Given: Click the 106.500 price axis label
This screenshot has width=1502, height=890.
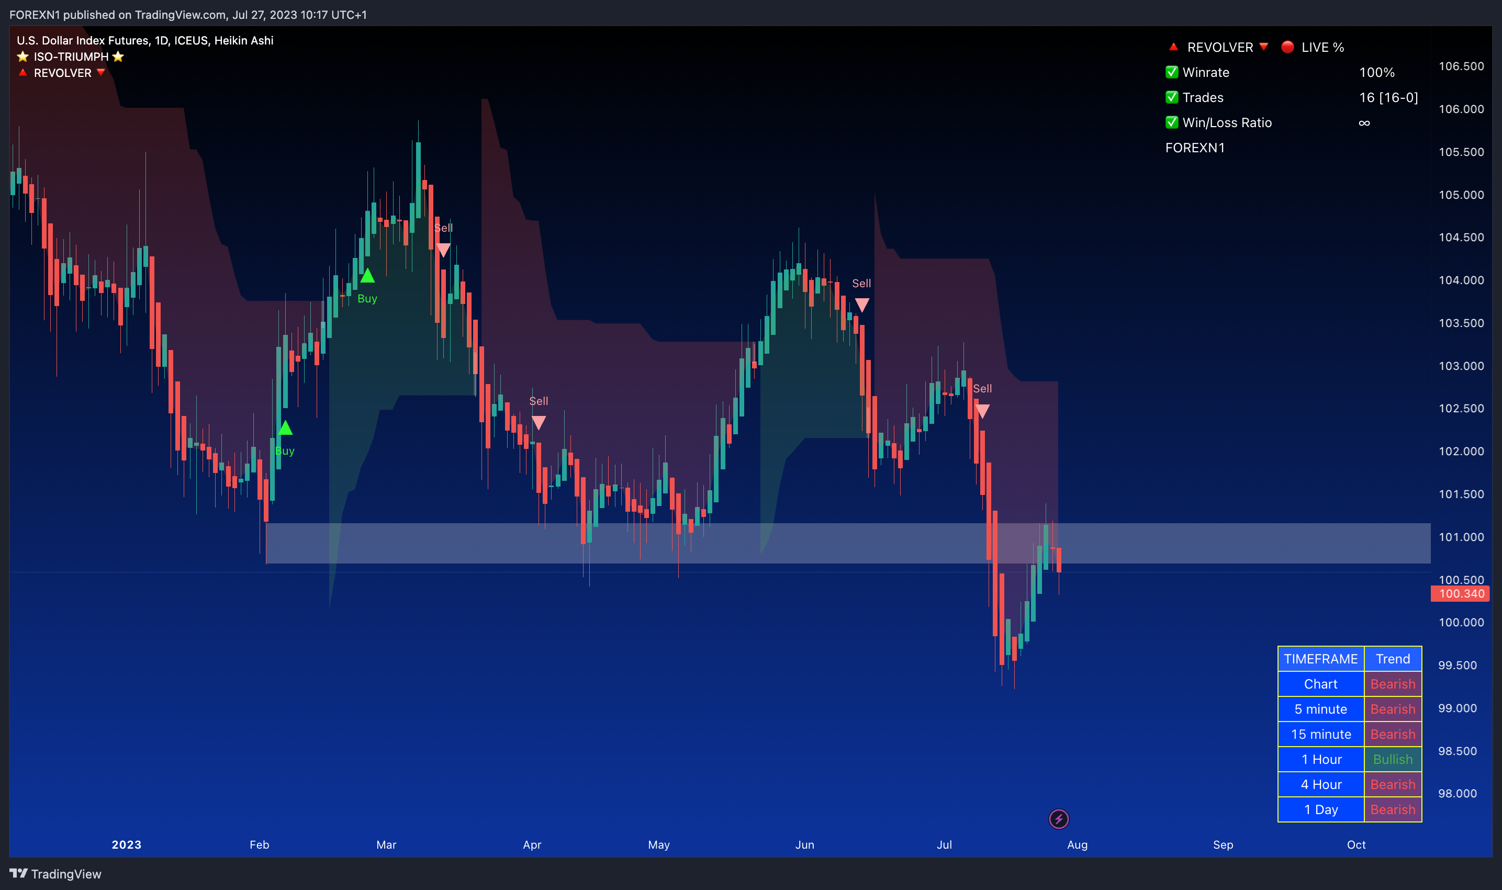Looking at the screenshot, I should coord(1461,66).
